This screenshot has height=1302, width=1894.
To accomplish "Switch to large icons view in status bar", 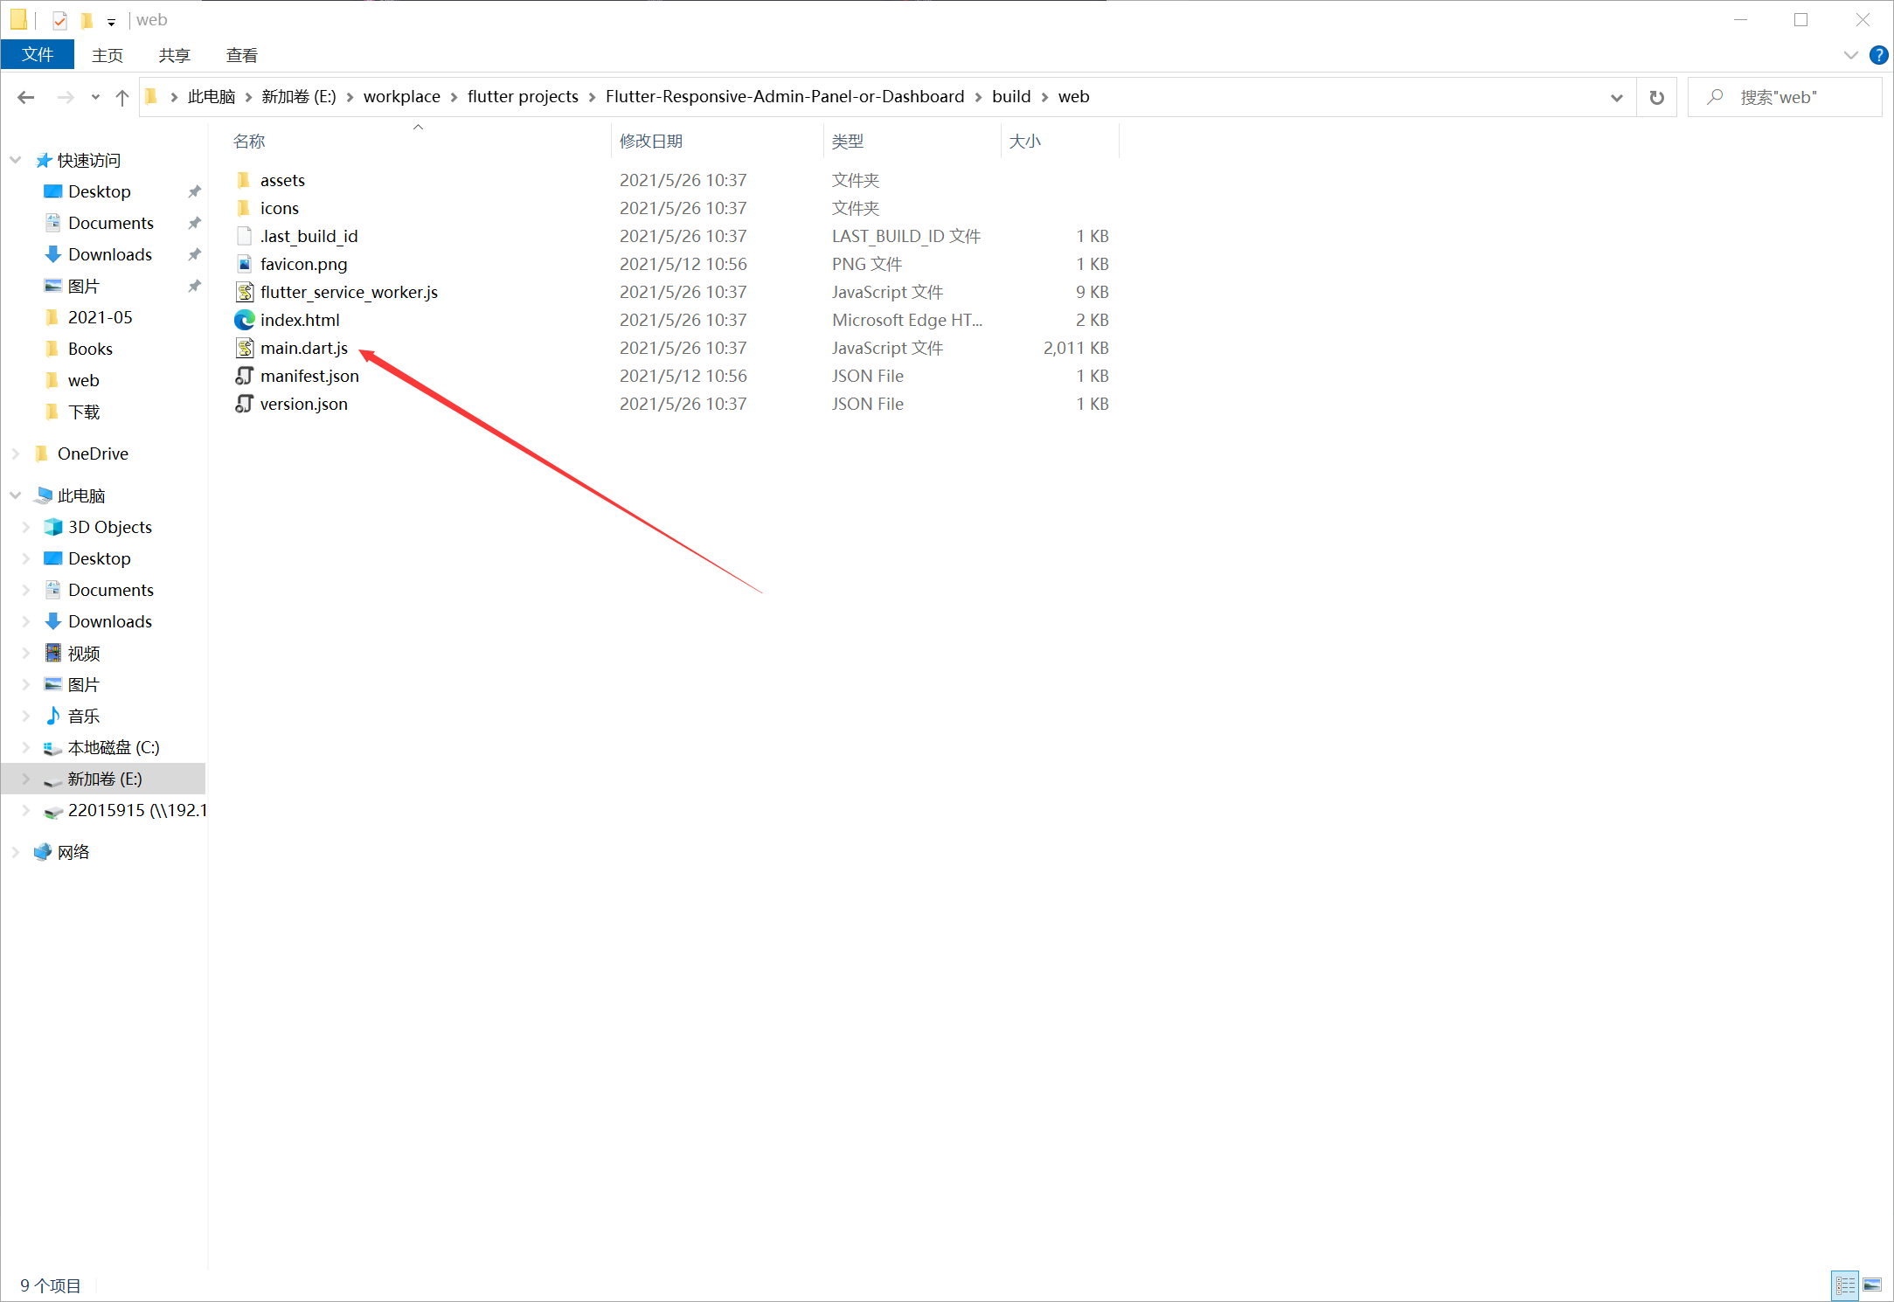I will 1871,1285.
